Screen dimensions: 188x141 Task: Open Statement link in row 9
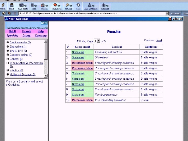click(78, 95)
